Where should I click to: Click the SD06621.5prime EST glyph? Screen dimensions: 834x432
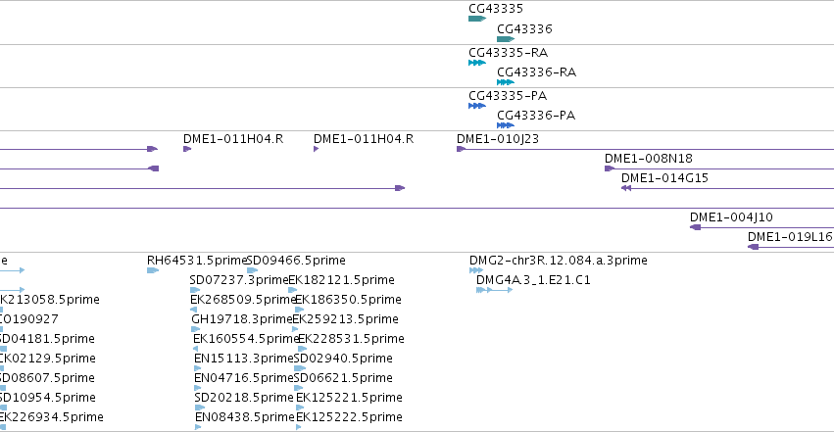[298, 388]
